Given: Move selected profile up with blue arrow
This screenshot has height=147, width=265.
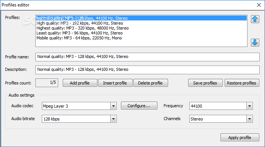Looking at the screenshot, I should tap(255, 19).
